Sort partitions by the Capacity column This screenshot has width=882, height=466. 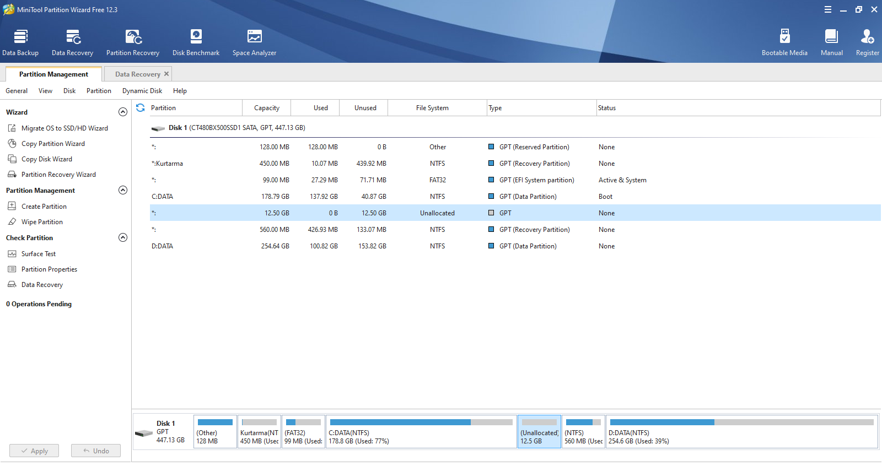[267, 108]
